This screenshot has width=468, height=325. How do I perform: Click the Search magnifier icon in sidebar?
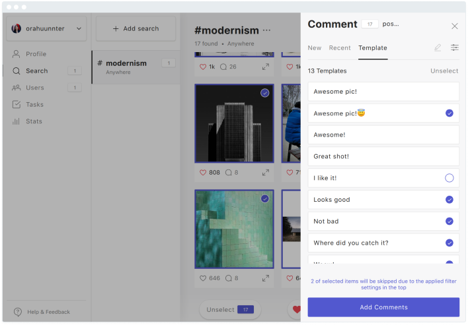[16, 71]
